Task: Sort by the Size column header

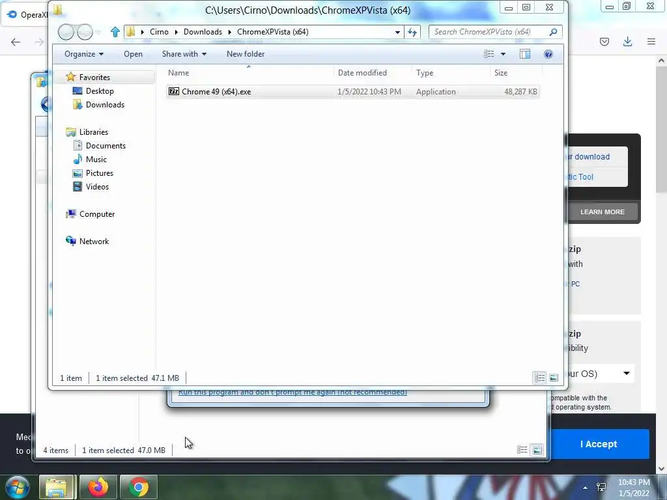Action: (516, 73)
